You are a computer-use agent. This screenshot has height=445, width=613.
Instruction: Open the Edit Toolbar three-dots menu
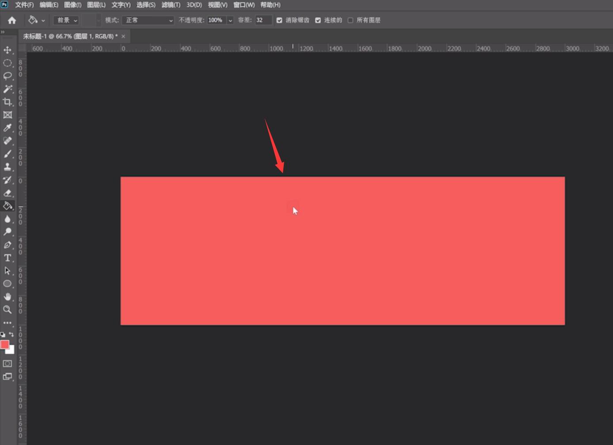pos(8,323)
